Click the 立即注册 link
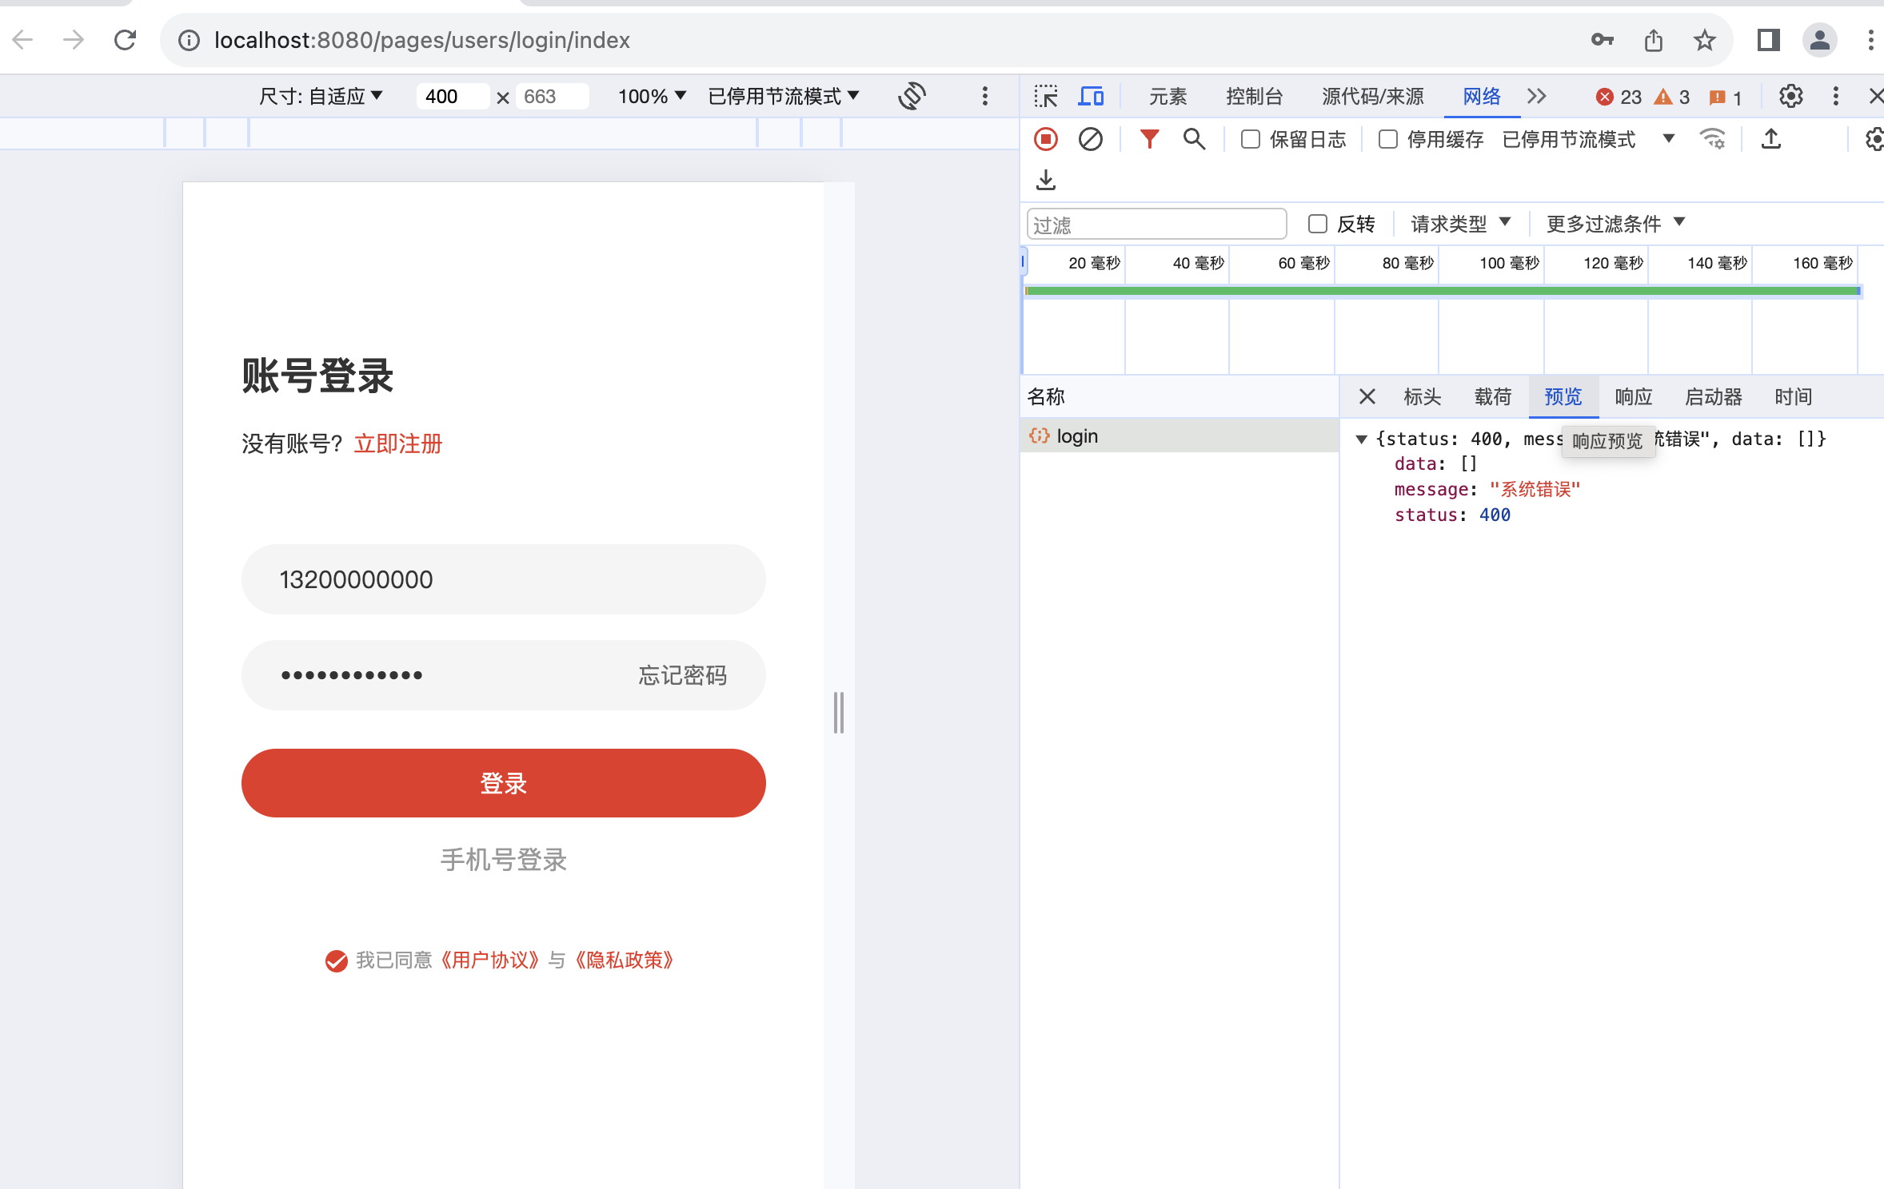 point(398,443)
